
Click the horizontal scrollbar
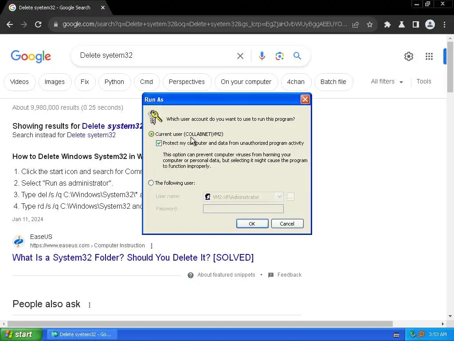pos(200,324)
